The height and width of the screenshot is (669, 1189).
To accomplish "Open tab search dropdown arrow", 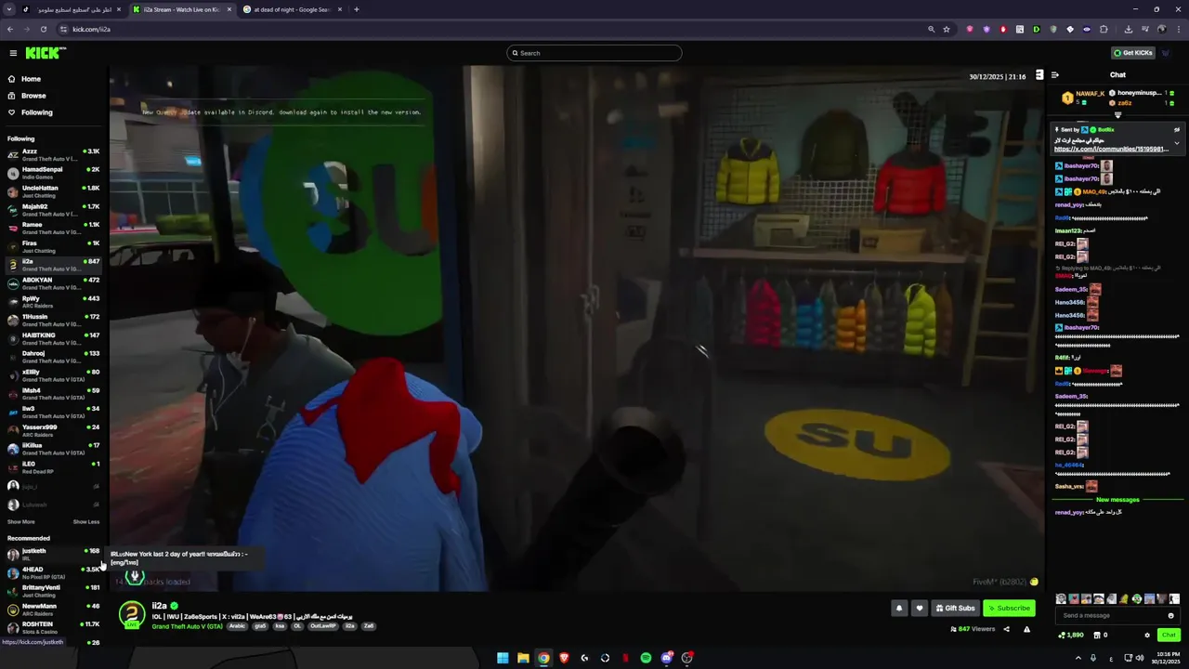I will pyautogui.click(x=8, y=9).
